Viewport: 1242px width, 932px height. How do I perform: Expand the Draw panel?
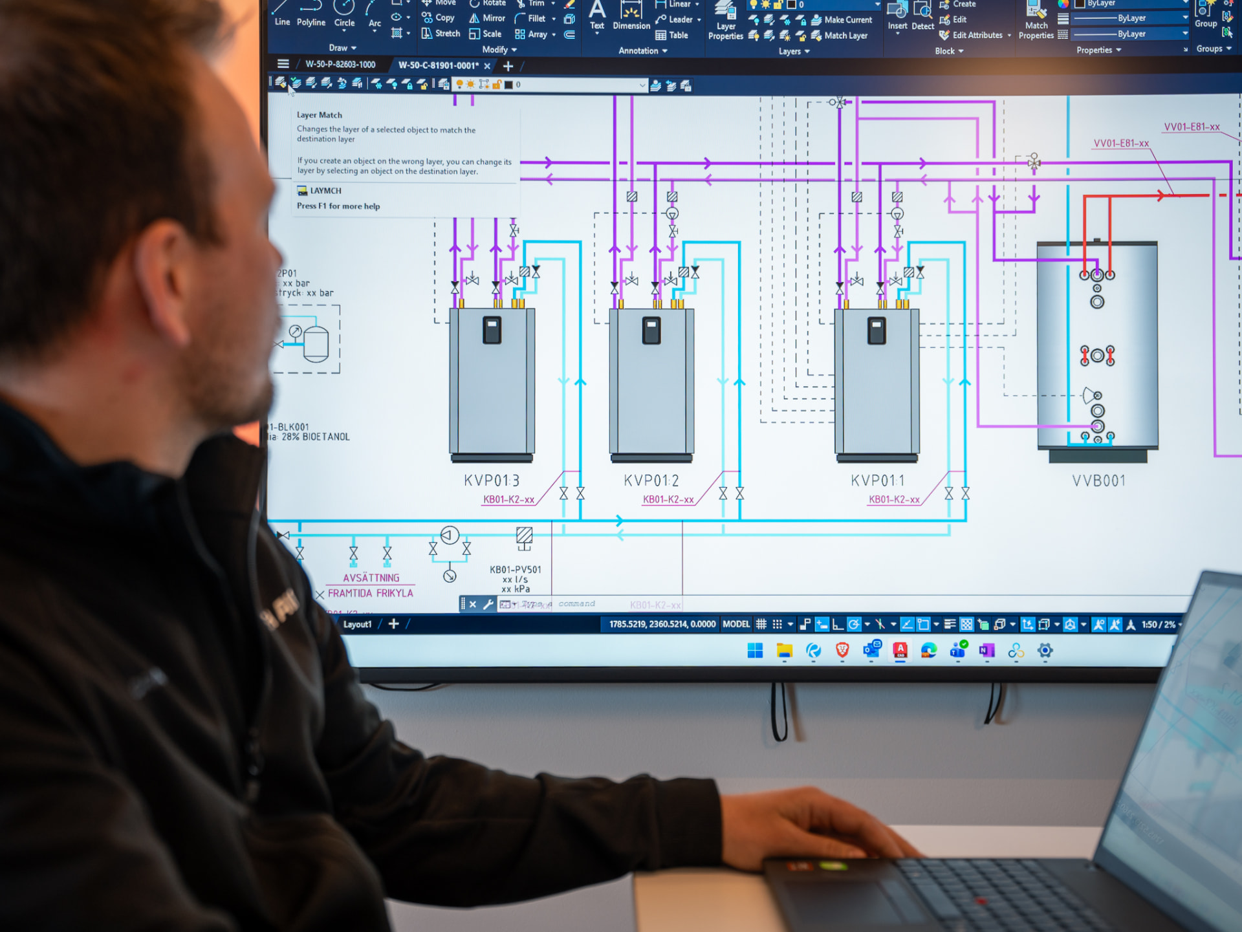[x=343, y=48]
